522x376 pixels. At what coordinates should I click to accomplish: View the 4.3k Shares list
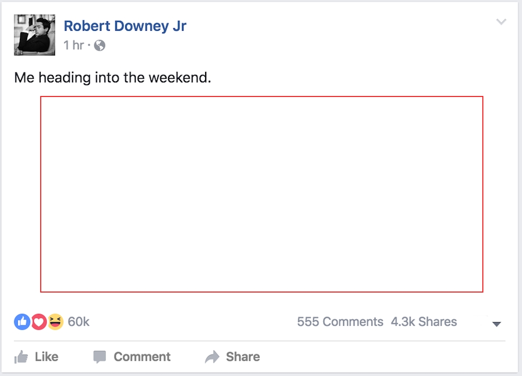(x=424, y=322)
